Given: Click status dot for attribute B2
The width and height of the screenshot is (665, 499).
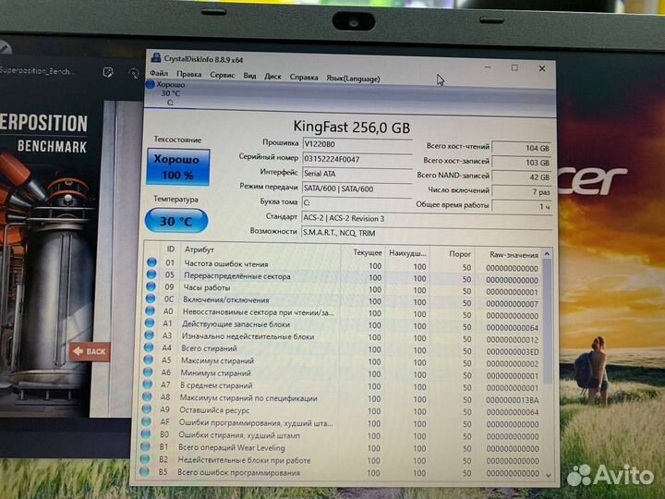Looking at the screenshot, I should [x=145, y=458].
